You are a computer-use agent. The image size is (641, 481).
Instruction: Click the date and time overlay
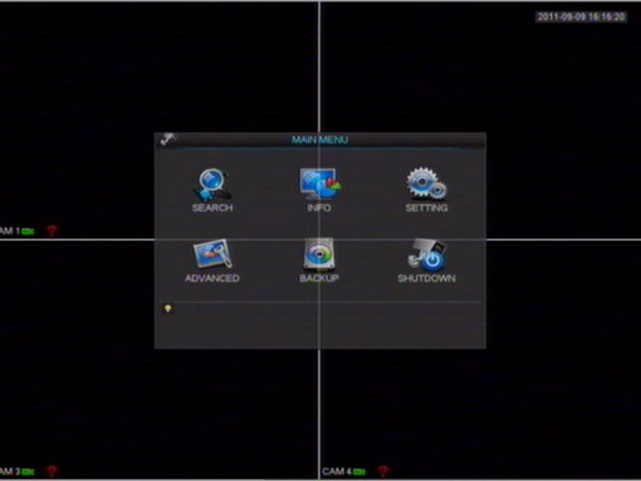(x=581, y=17)
